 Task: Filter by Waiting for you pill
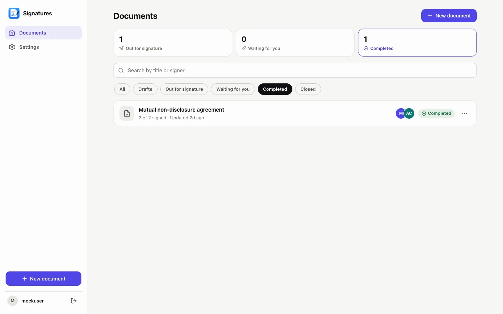(x=233, y=89)
